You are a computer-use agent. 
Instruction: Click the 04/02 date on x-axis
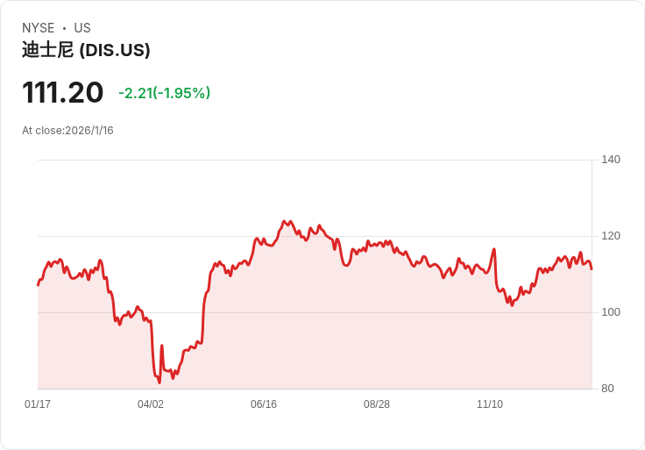[x=151, y=404]
